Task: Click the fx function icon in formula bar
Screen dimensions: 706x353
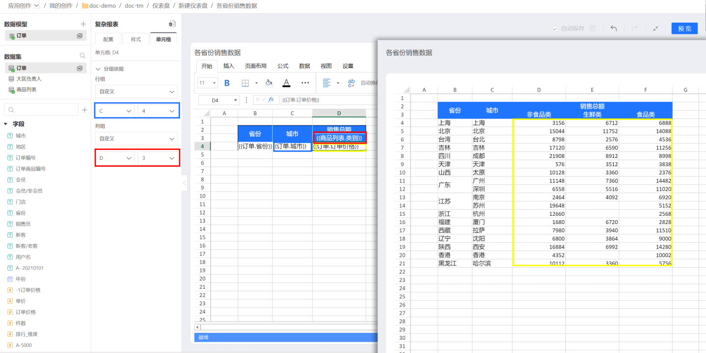Action: coord(271,100)
